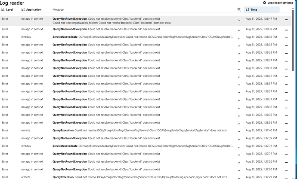
Task: Expand the 1:37:39 PM QueryNotFoundException entry
Action: (239, 139)
